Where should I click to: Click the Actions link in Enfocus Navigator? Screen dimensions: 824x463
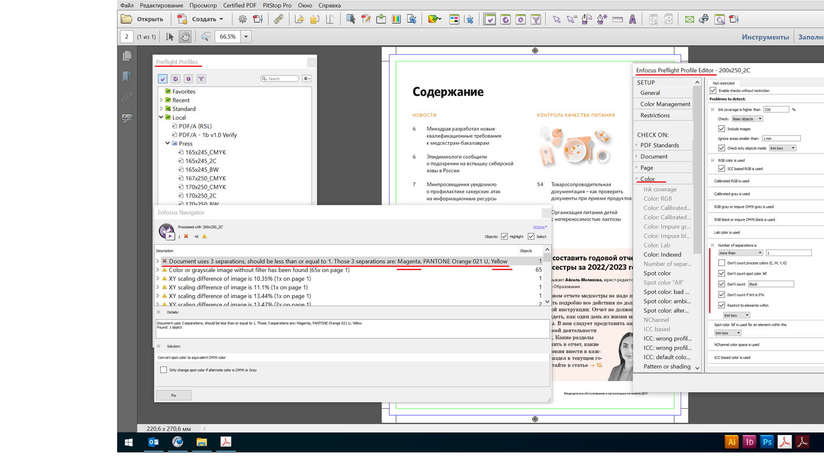[539, 227]
